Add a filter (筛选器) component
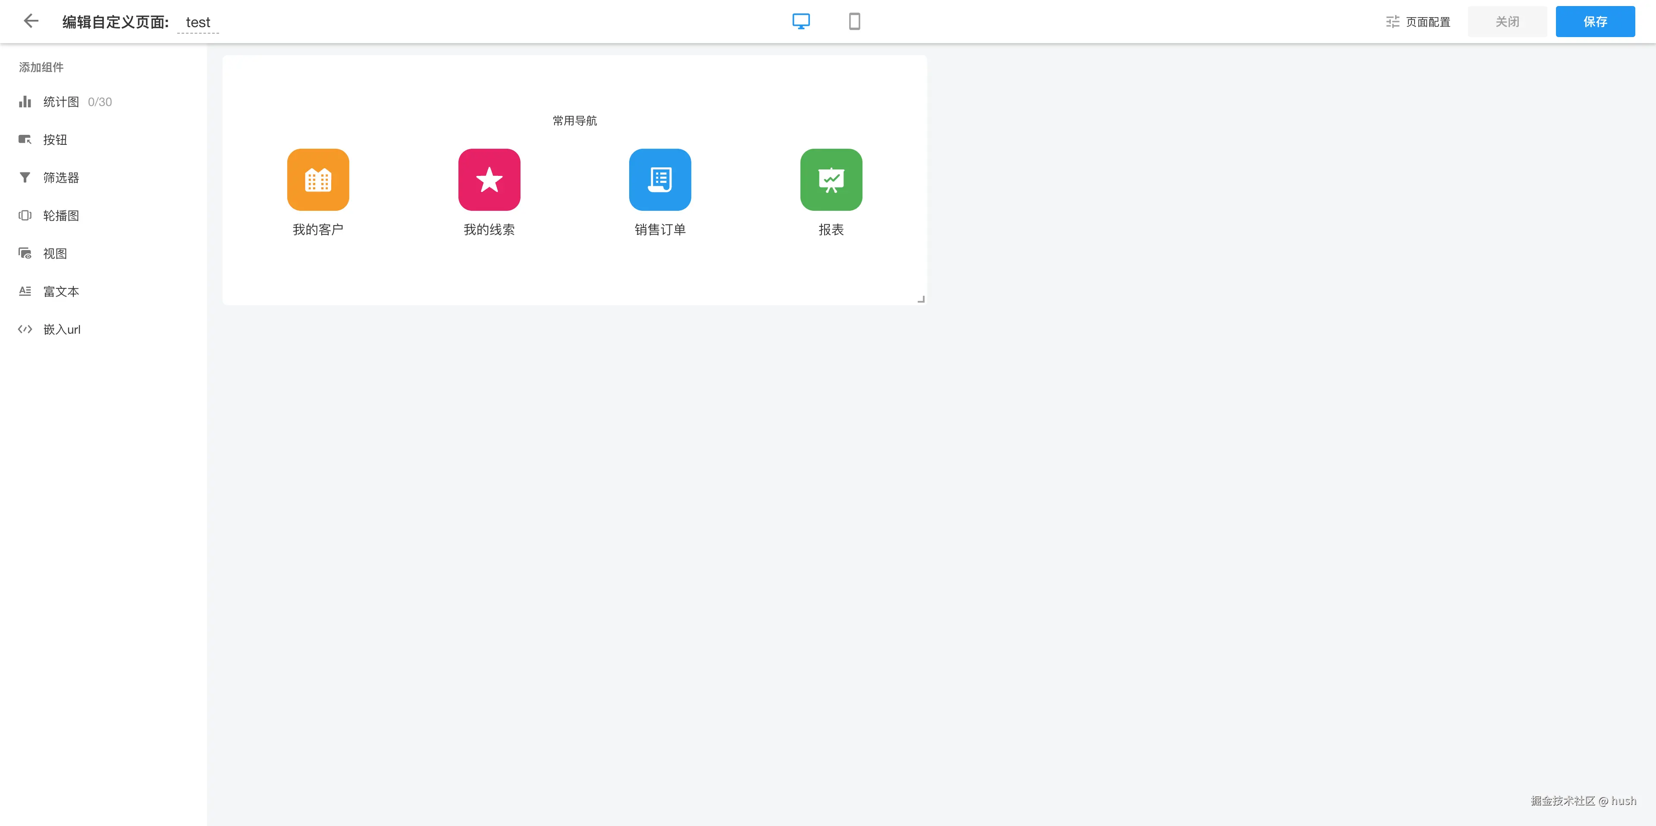1656x826 pixels. tap(60, 178)
